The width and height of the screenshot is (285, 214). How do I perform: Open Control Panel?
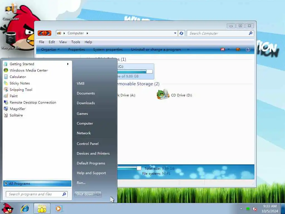pyautogui.click(x=88, y=144)
